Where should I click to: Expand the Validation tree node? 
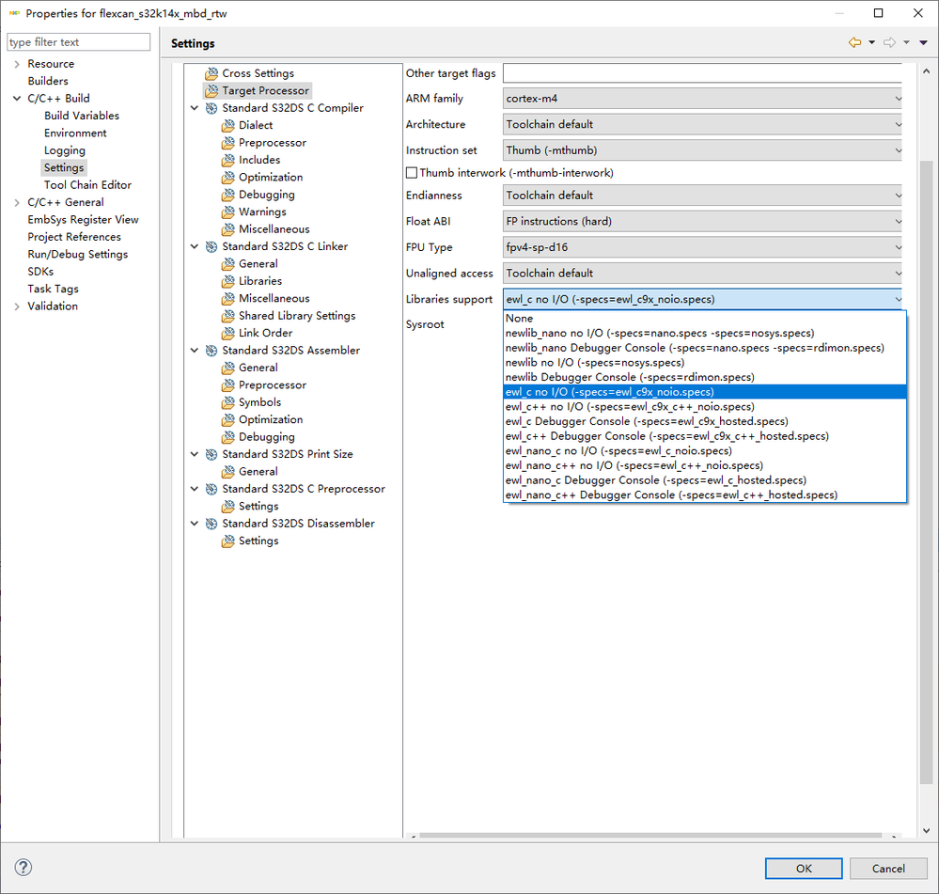point(17,306)
